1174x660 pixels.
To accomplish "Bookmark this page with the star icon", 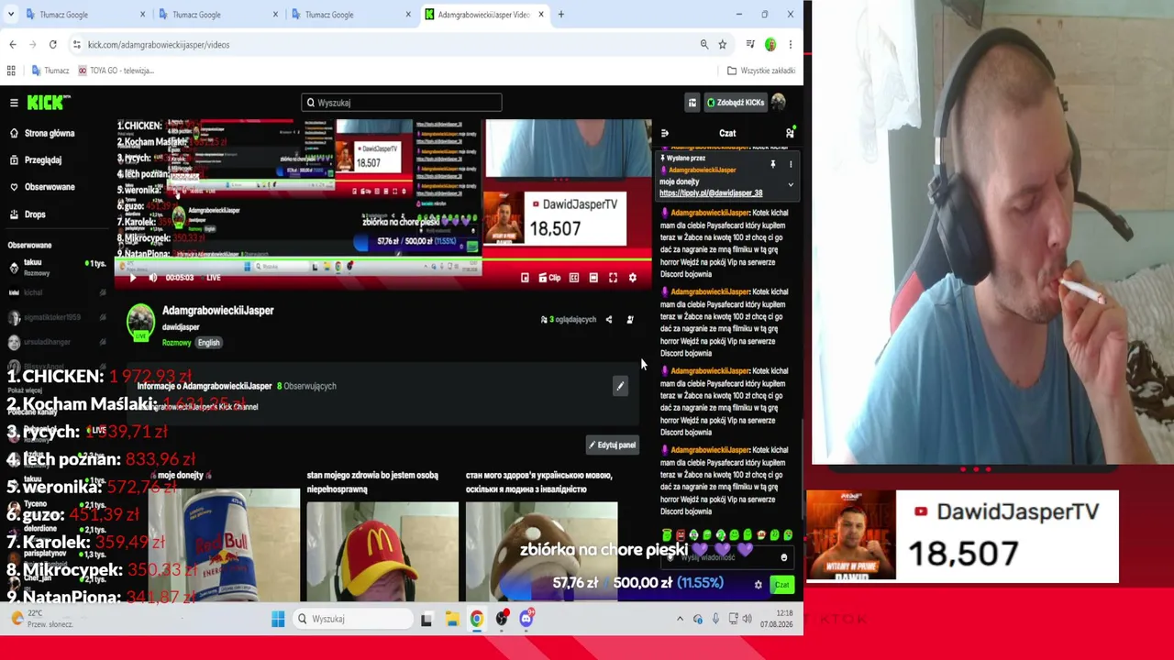I will pyautogui.click(x=723, y=44).
